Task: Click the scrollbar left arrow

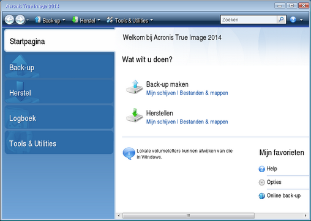Action: [x=119, y=216]
